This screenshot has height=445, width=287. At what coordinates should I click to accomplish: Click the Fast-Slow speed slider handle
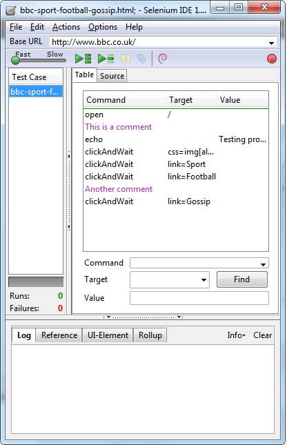[15, 60]
